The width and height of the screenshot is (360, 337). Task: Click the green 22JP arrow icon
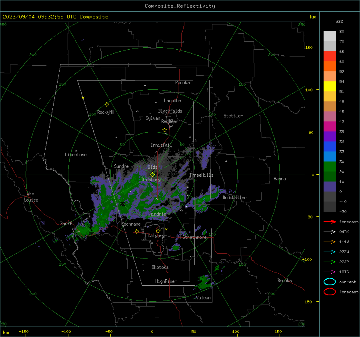pos(330,262)
